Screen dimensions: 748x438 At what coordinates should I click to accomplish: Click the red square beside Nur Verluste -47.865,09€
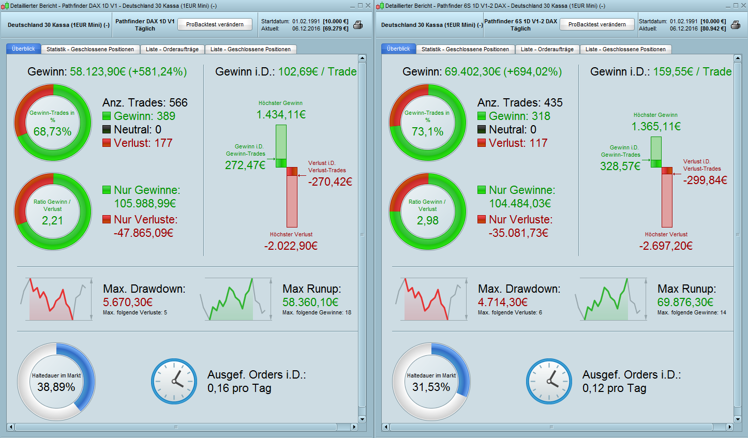(x=107, y=220)
